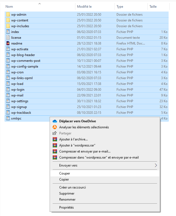Choose Renommer in the context menu
This screenshot has height=216, width=176.
[x=105, y=200]
